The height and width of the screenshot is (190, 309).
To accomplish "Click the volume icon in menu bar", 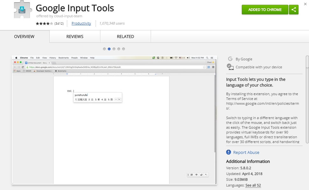I will point(188,58).
